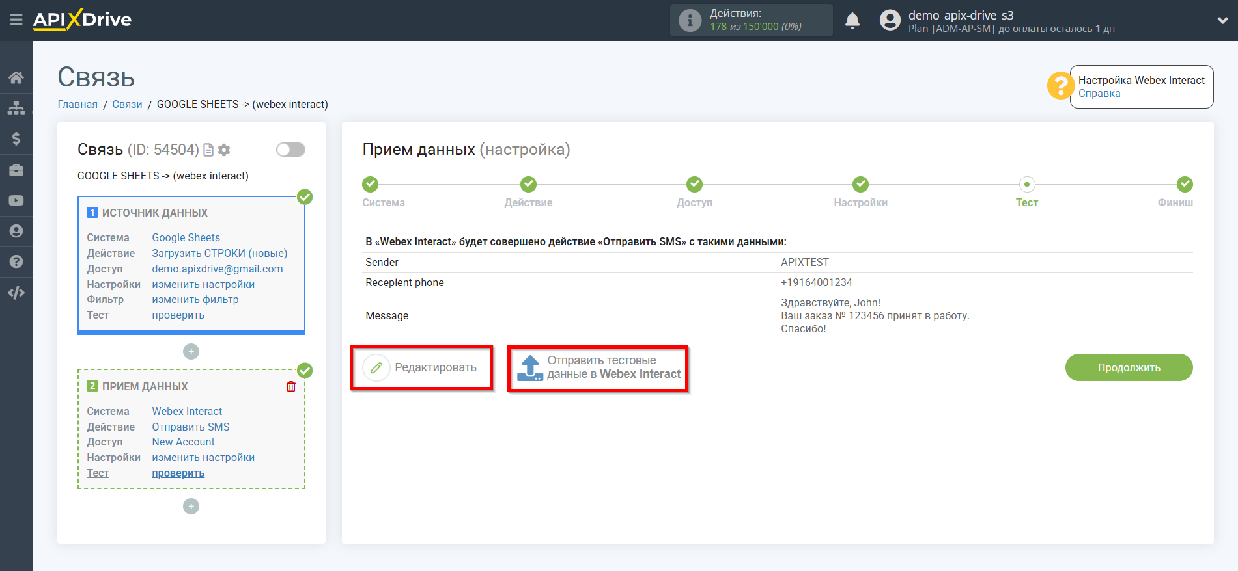This screenshot has height=571, width=1238.
Task: Click the +19164001234 phone value
Action: pyautogui.click(x=817, y=283)
